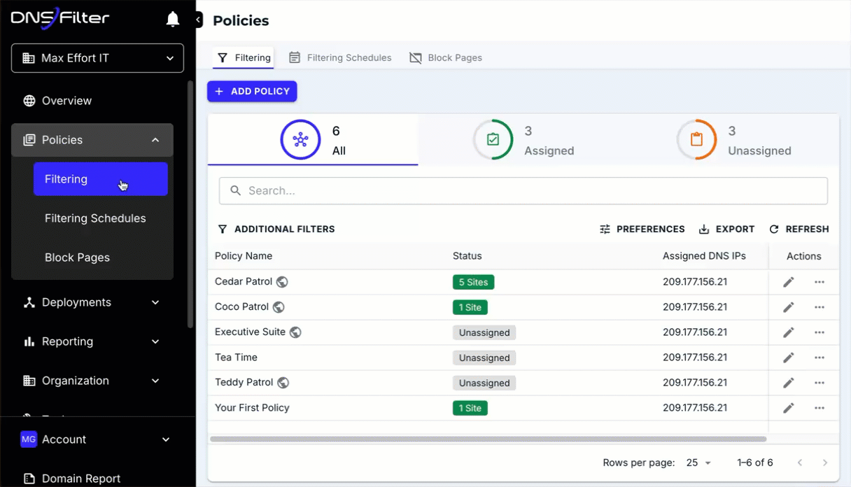Open the Rows per page dropdown
Screen dimensions: 851x487
point(697,463)
